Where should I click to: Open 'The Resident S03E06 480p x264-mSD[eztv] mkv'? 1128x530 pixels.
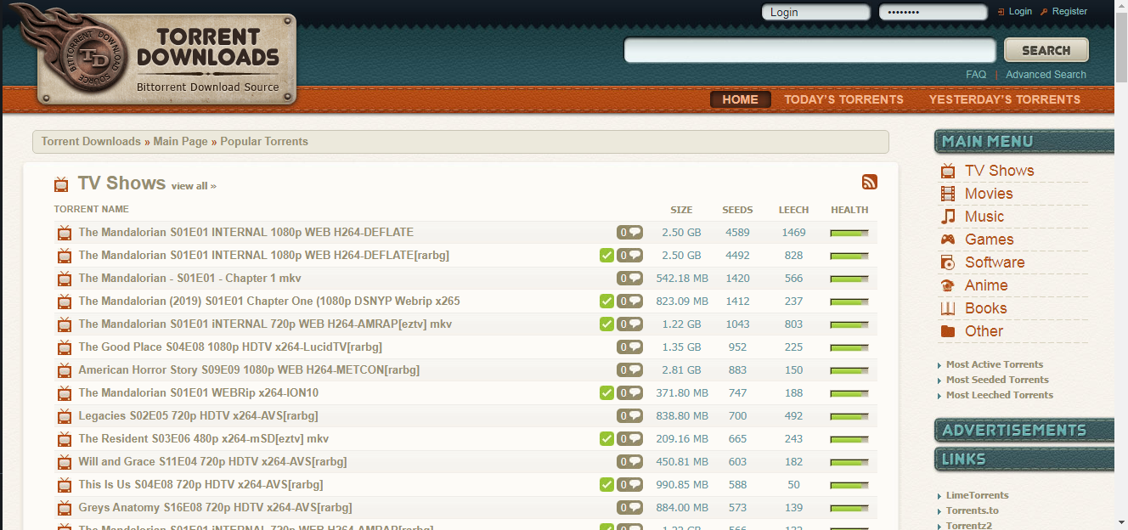point(204,438)
